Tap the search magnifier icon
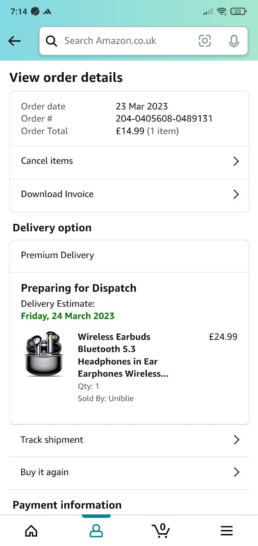Viewport: 258px width, 546px height. click(52, 41)
